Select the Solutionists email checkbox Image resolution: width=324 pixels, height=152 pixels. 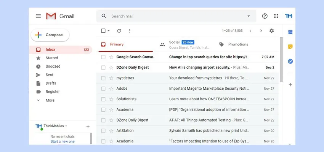(x=103, y=99)
